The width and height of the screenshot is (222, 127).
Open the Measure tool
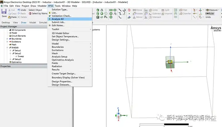click(212, 10)
